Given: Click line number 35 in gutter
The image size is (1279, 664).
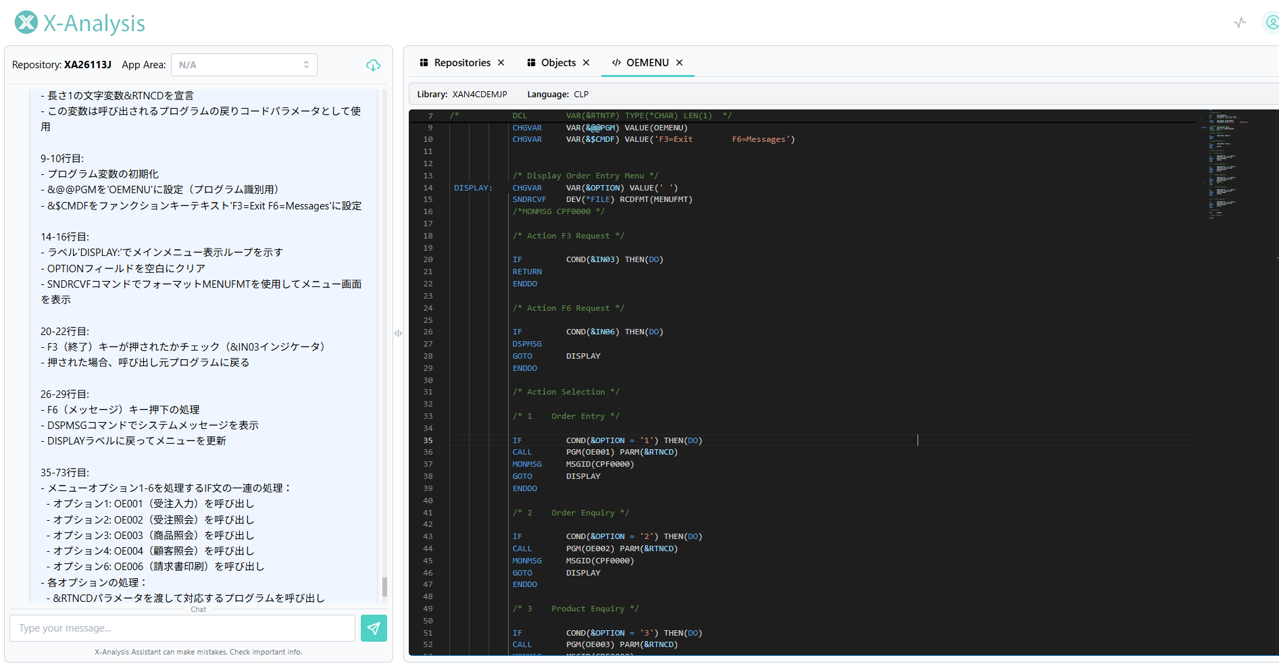Looking at the screenshot, I should click(428, 440).
